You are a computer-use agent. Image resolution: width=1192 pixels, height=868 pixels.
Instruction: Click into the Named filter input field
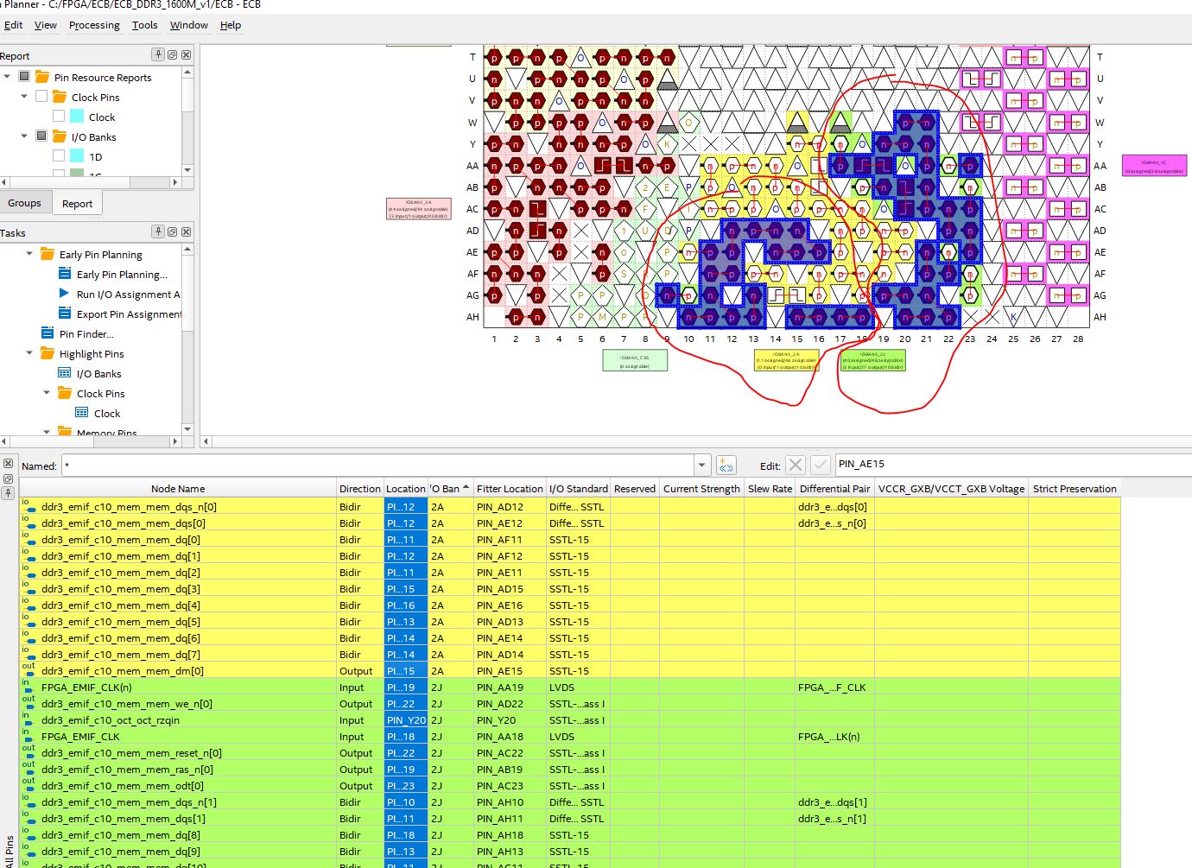coord(377,466)
